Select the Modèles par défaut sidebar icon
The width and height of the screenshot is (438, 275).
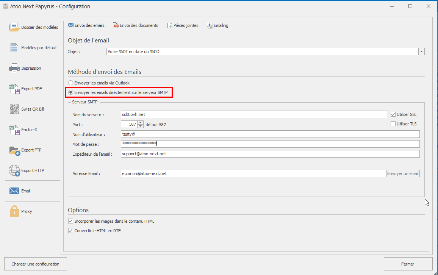coord(14,48)
